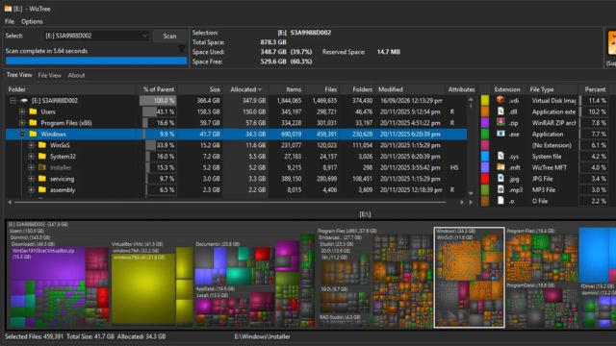Click the .zip WinRAR archive icon
The height and width of the screenshot is (346, 616).
coord(500,122)
